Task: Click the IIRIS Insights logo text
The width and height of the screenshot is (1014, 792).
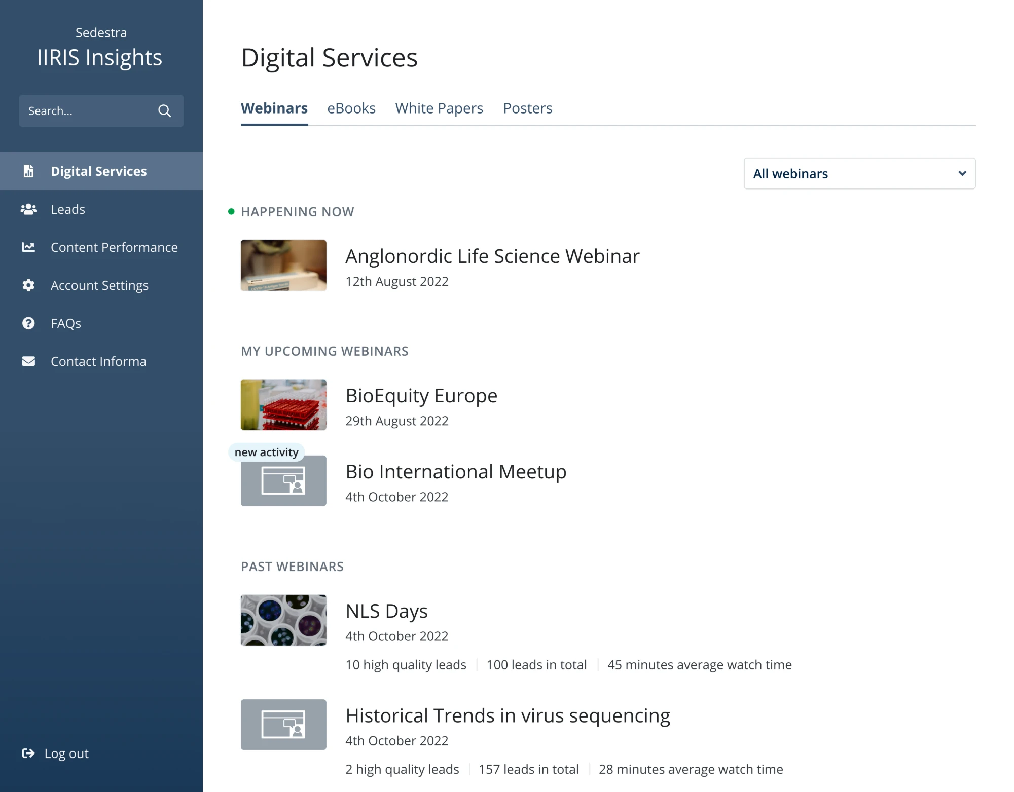Action: (x=100, y=58)
